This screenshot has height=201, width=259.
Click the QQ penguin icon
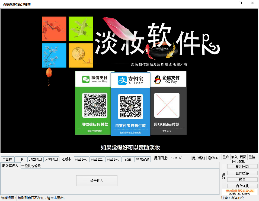(x=158, y=80)
